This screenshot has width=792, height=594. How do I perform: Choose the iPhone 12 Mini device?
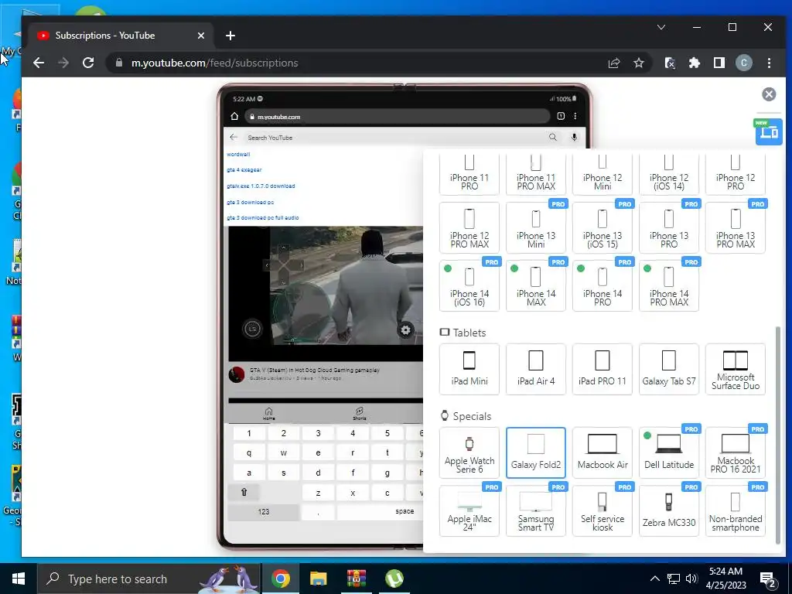(602, 174)
